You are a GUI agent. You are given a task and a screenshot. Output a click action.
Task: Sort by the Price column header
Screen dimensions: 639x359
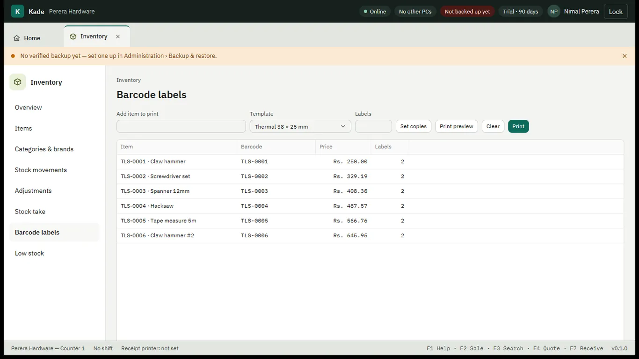[x=343, y=147]
